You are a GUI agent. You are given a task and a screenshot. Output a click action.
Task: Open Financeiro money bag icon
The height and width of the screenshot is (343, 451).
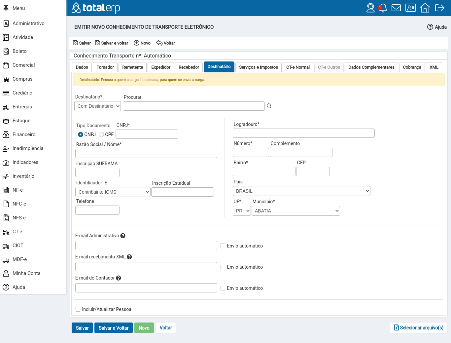tap(6, 134)
